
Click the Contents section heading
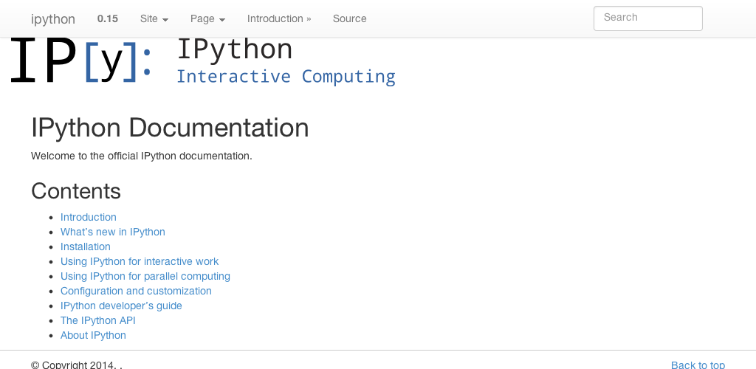76,191
